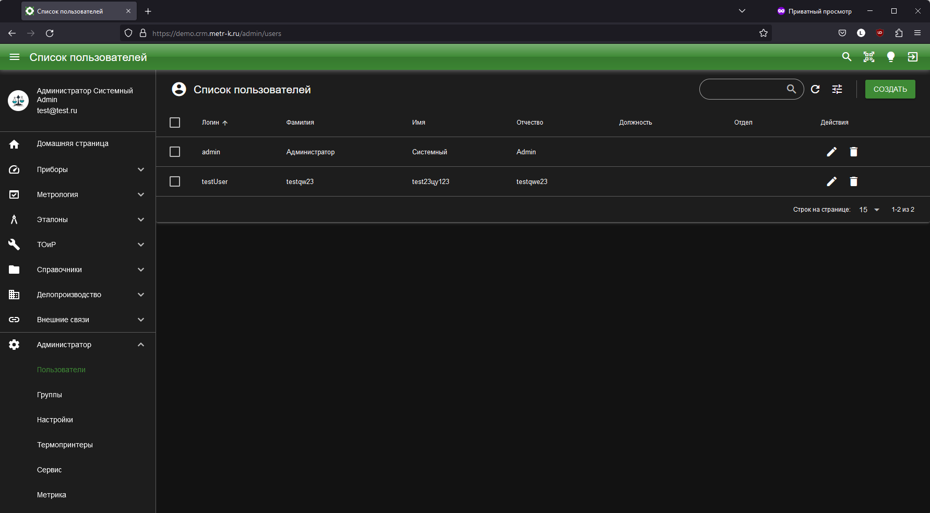
Task: Click the wrench icon for ТОиР
Action: click(14, 245)
